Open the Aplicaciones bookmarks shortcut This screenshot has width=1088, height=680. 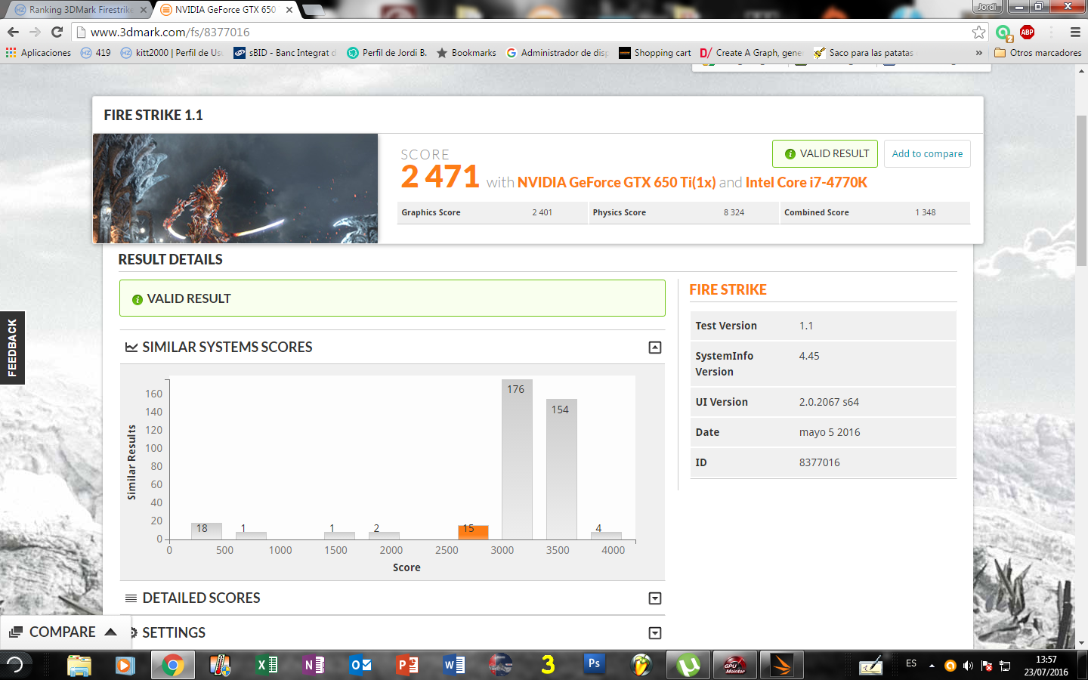tap(38, 53)
